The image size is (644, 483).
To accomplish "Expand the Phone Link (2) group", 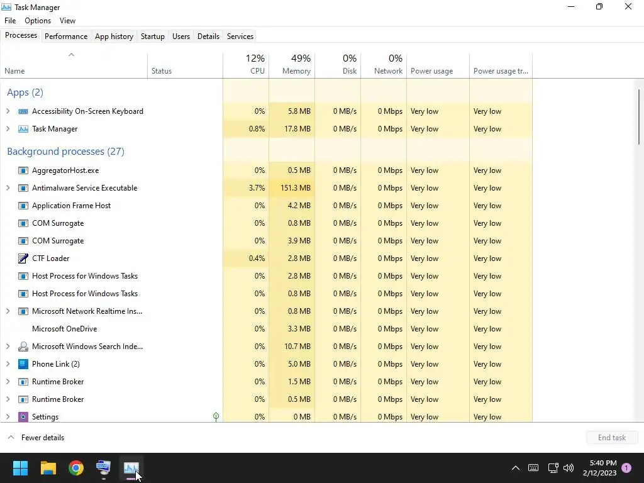I will [x=8, y=364].
